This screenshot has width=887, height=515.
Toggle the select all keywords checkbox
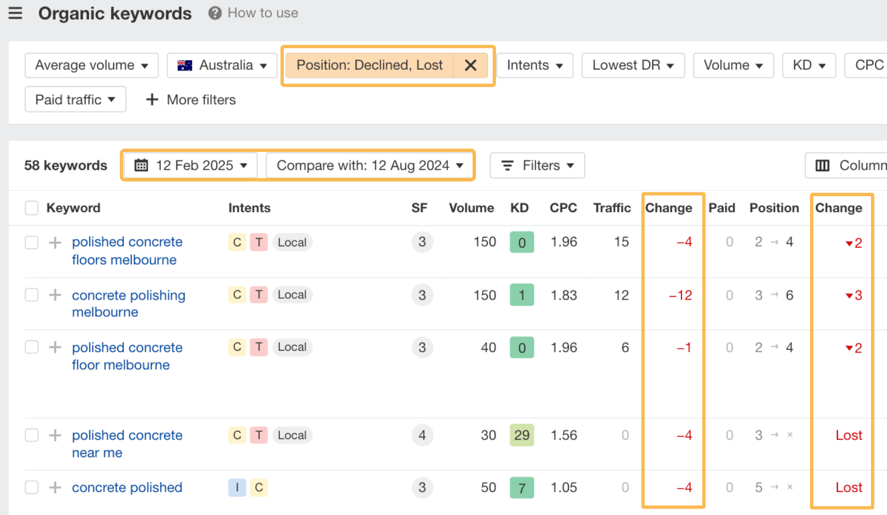click(x=31, y=208)
